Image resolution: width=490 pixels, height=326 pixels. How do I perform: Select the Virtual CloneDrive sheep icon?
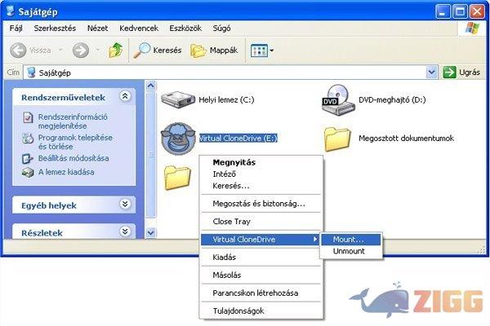pos(178,139)
